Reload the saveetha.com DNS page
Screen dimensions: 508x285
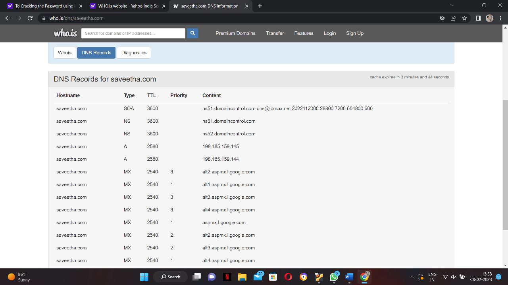tap(30, 18)
